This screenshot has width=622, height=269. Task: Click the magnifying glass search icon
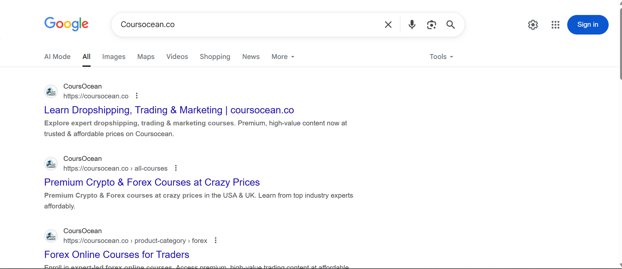pyautogui.click(x=451, y=25)
